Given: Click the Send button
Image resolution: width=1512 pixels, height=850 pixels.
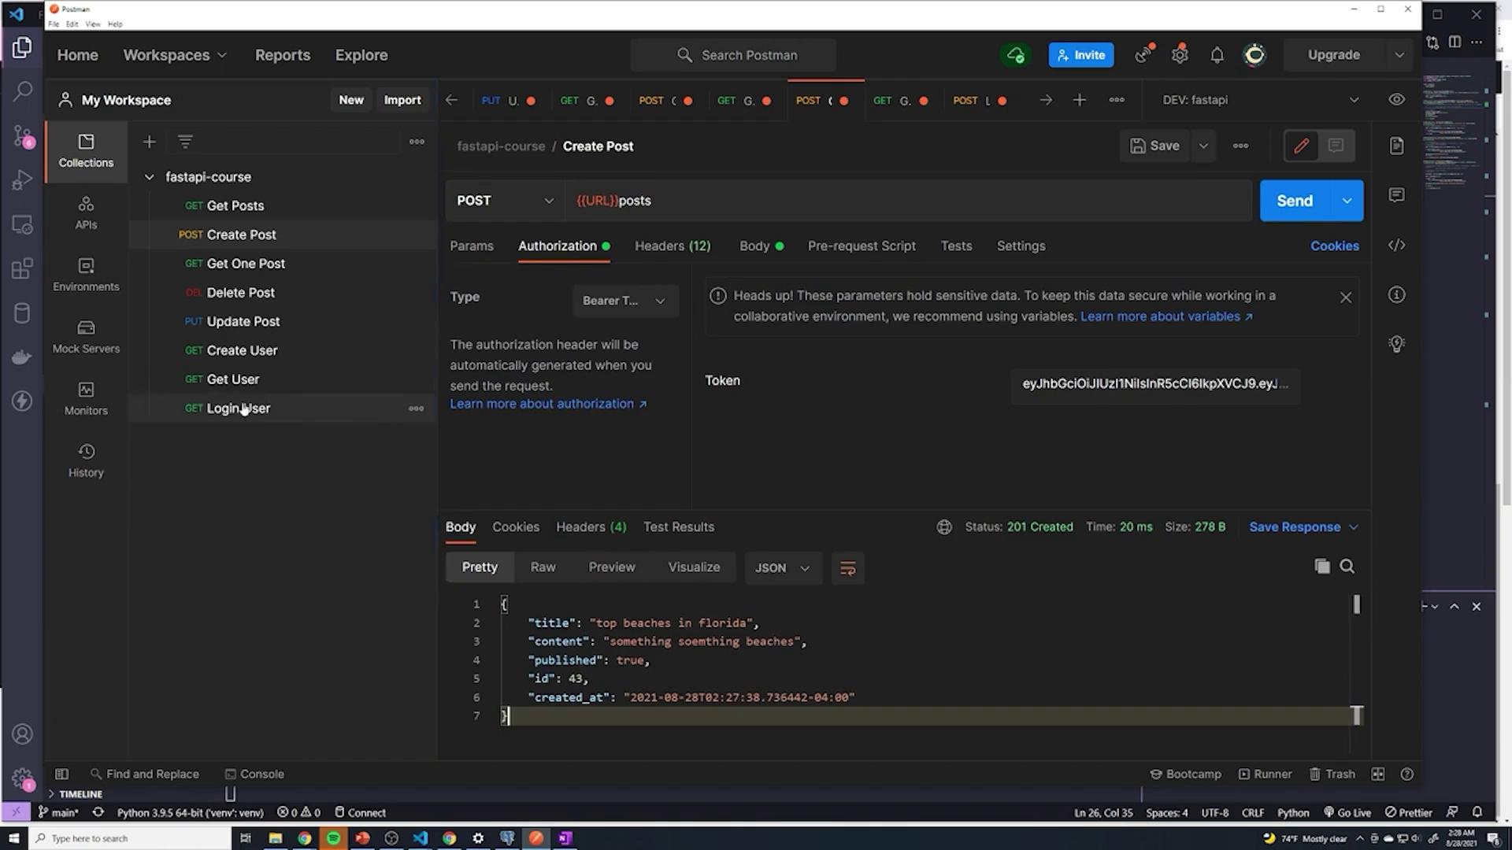Looking at the screenshot, I should pyautogui.click(x=1294, y=201).
